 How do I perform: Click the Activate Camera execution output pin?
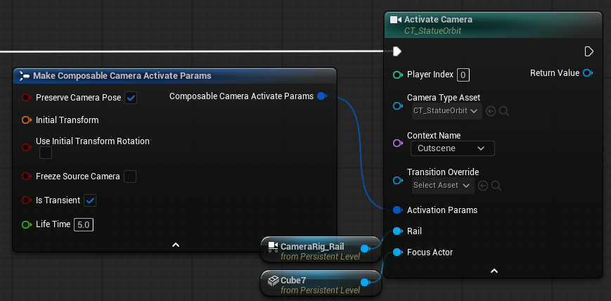(x=589, y=51)
